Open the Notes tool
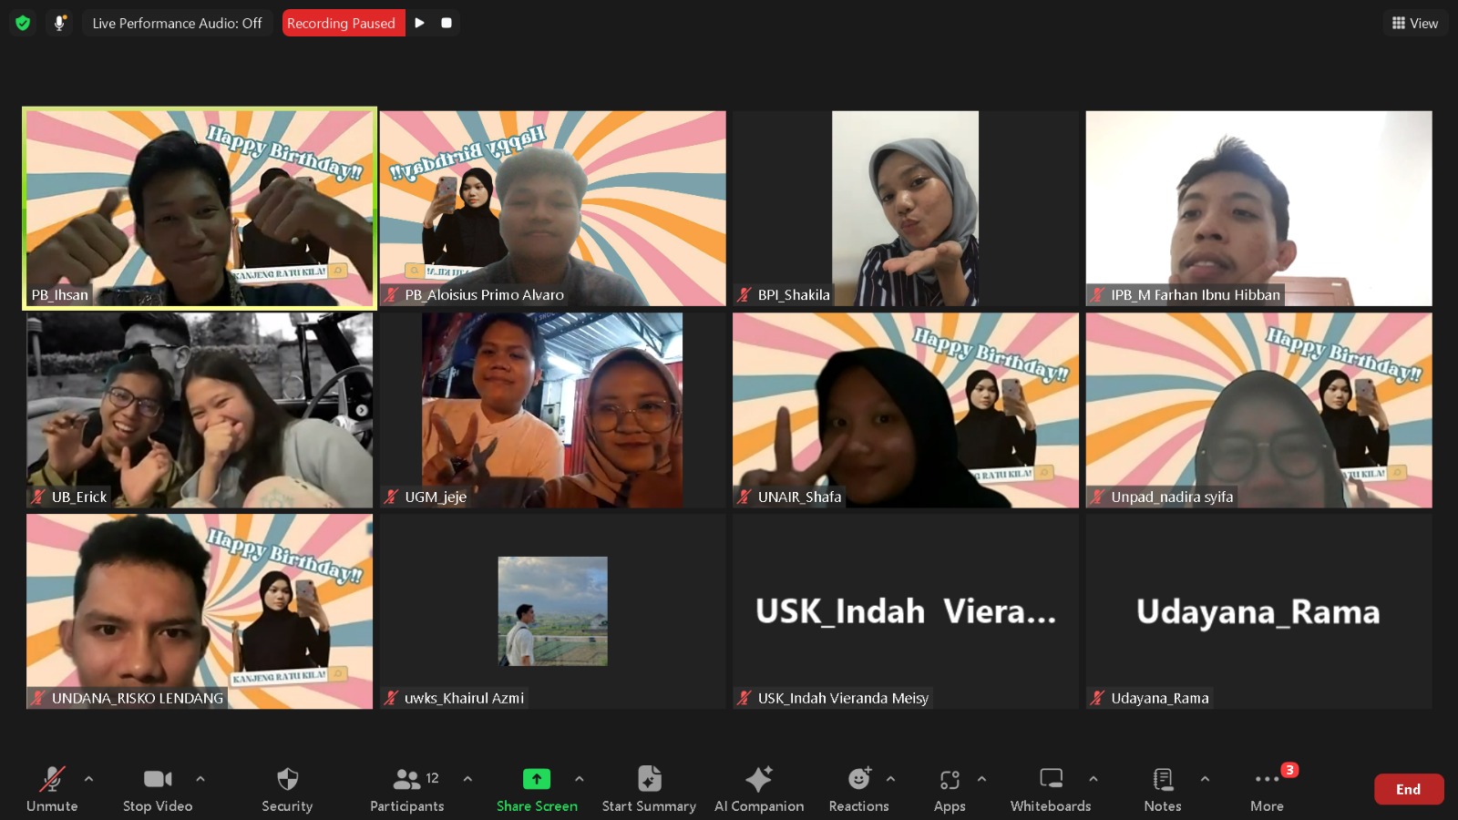The width and height of the screenshot is (1458, 820). [1163, 789]
